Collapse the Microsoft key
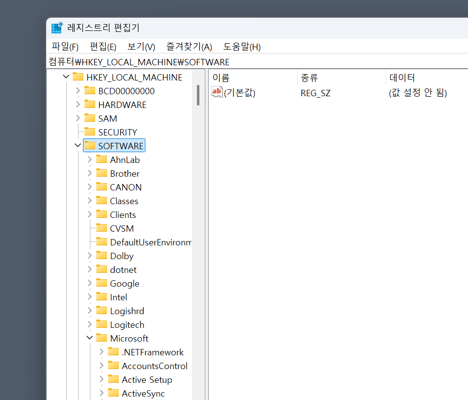This screenshot has height=400, width=468. 89,338
